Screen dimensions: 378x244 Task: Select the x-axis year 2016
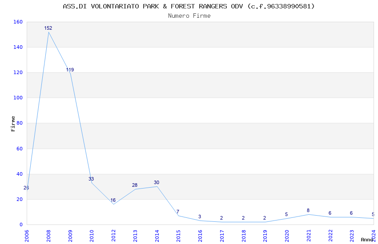(200, 236)
